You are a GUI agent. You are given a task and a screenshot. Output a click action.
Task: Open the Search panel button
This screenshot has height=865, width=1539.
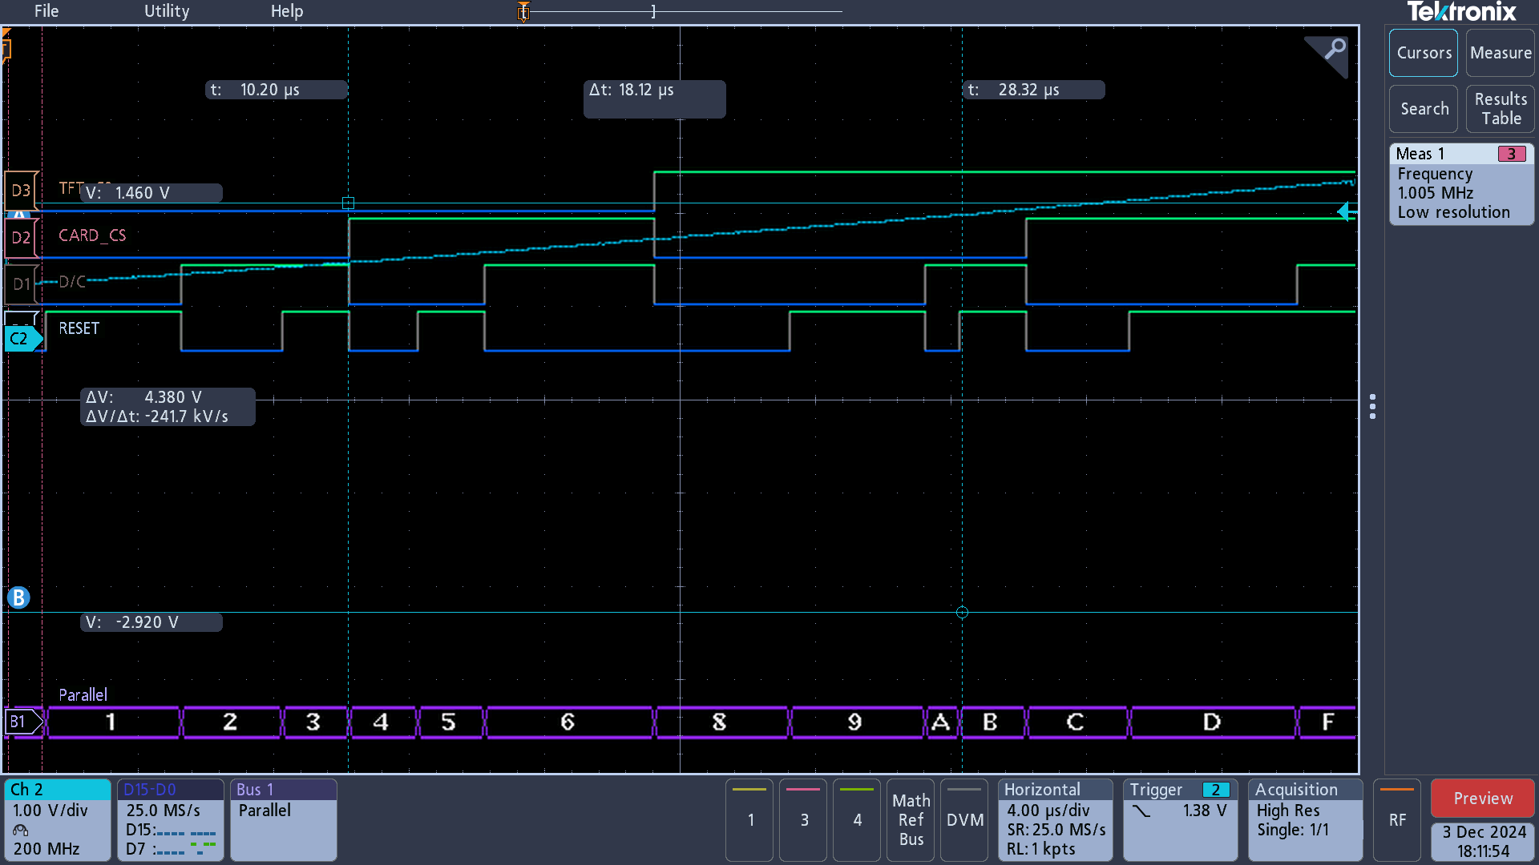(x=1424, y=109)
